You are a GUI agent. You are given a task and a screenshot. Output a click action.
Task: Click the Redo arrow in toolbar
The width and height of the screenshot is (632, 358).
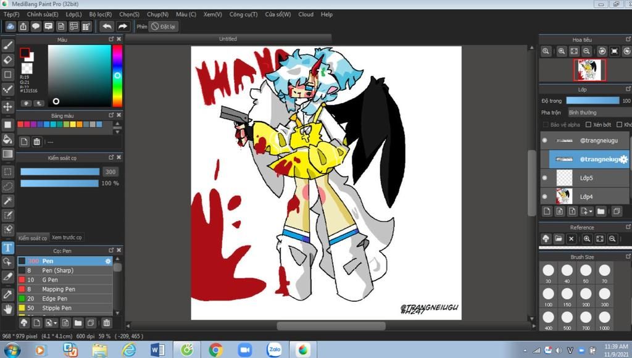(123, 27)
